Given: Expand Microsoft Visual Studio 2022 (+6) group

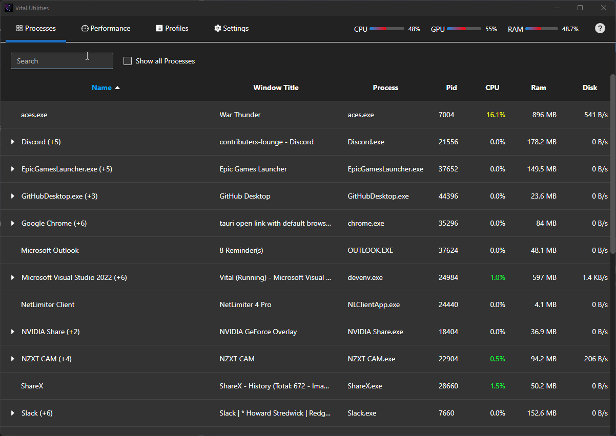Looking at the screenshot, I should coord(13,277).
